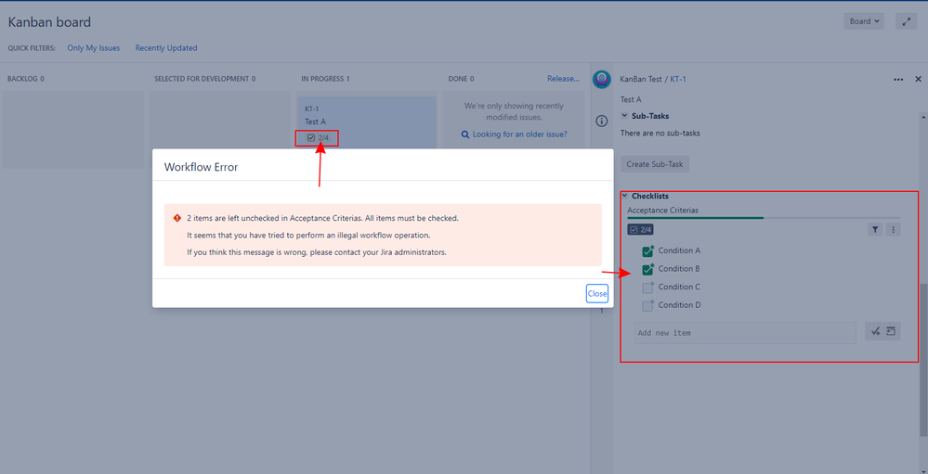Uncheck the Condition A checkbox

(x=647, y=251)
